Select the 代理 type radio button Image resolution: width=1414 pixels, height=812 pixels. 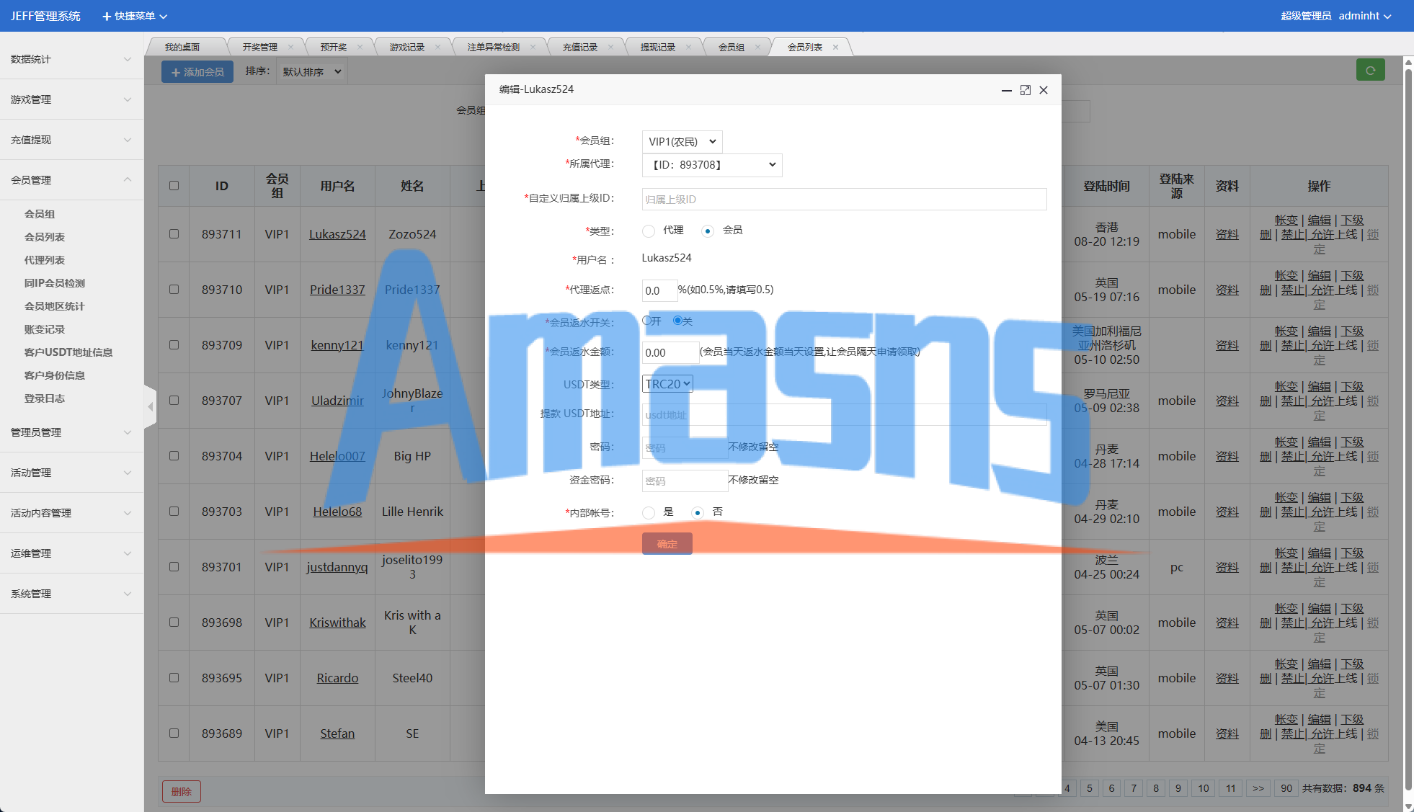[649, 231]
